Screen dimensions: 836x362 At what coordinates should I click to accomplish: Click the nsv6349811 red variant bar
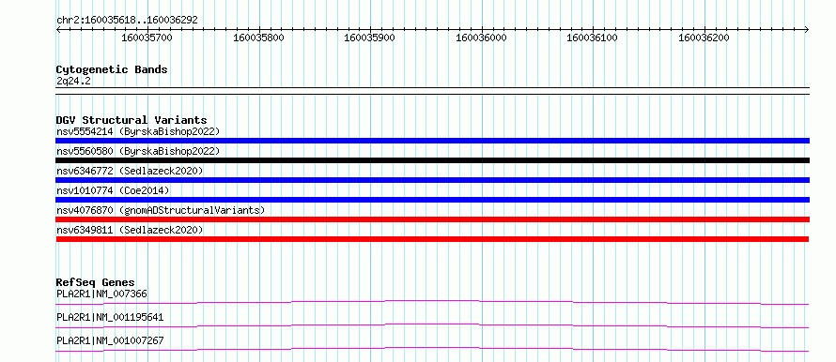432,239
